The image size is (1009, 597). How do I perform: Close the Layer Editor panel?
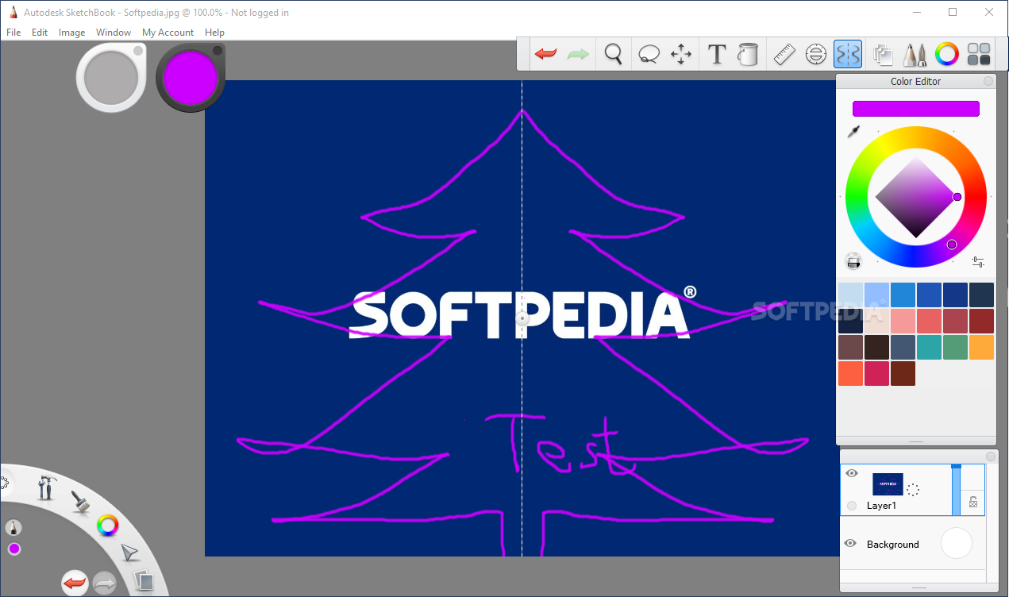click(990, 456)
